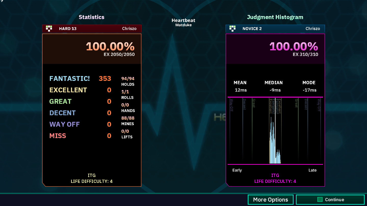Screen dimensions: 367x206
Task: Click the DECENT judgment label
Action: (x=62, y=113)
